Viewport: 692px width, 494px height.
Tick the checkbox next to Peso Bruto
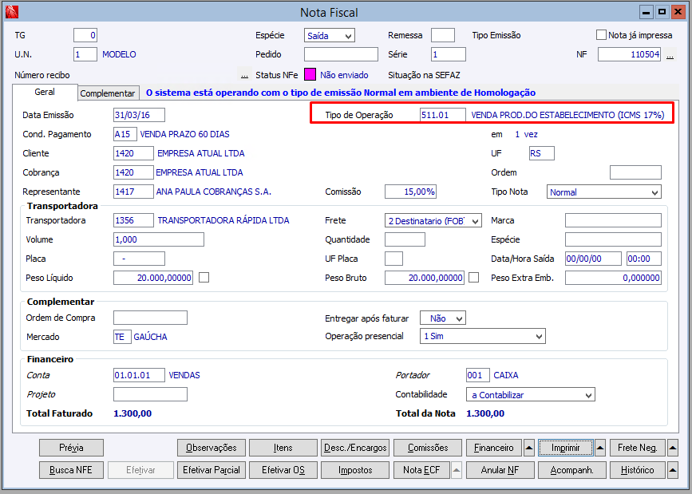(x=473, y=277)
